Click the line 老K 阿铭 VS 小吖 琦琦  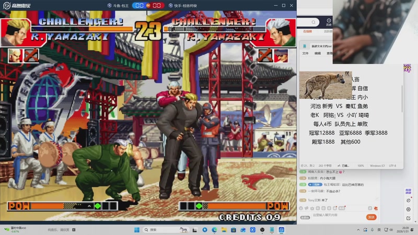[339, 115]
